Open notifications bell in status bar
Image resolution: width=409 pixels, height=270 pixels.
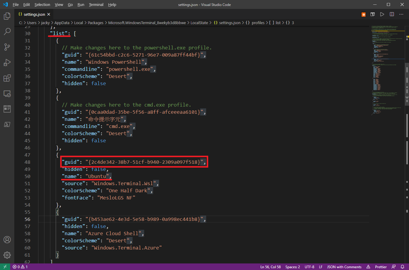click(x=402, y=267)
